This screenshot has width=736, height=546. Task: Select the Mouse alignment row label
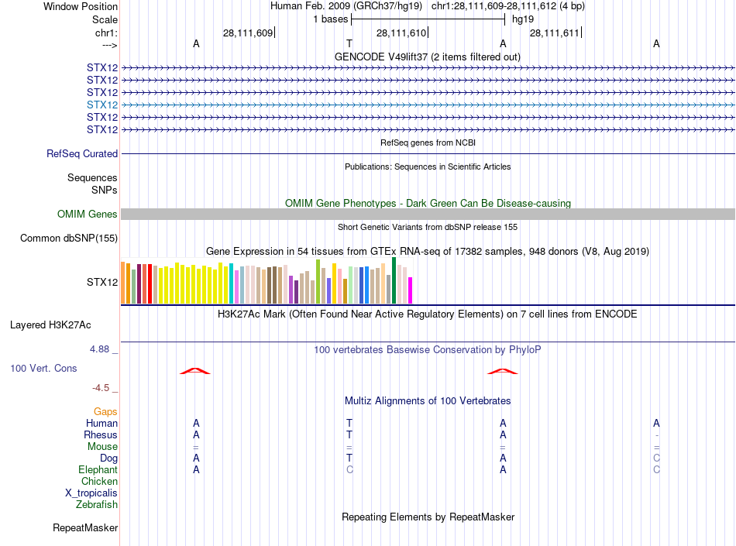click(102, 447)
